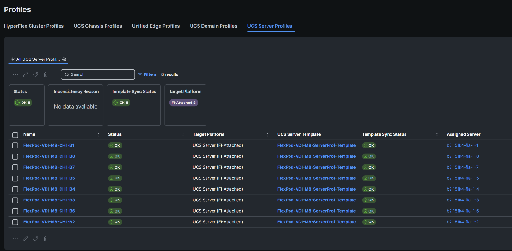Open assigned server b2l151k4-fia-1-2

coord(463,222)
